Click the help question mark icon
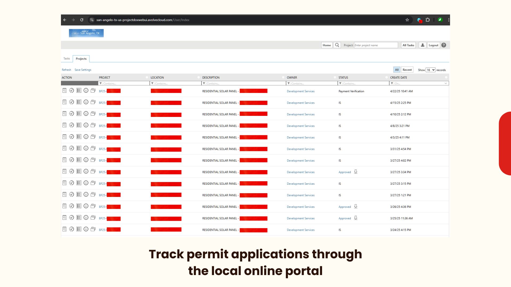The height and width of the screenshot is (287, 511). (444, 45)
